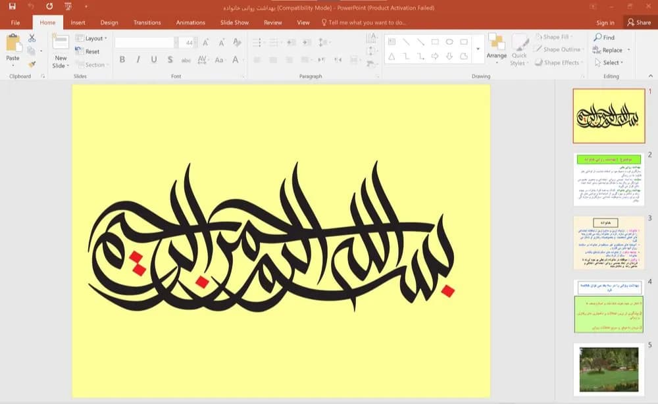This screenshot has height=404, width=658.
Task: Open the Shape Fill dropdown
Action: click(554, 37)
